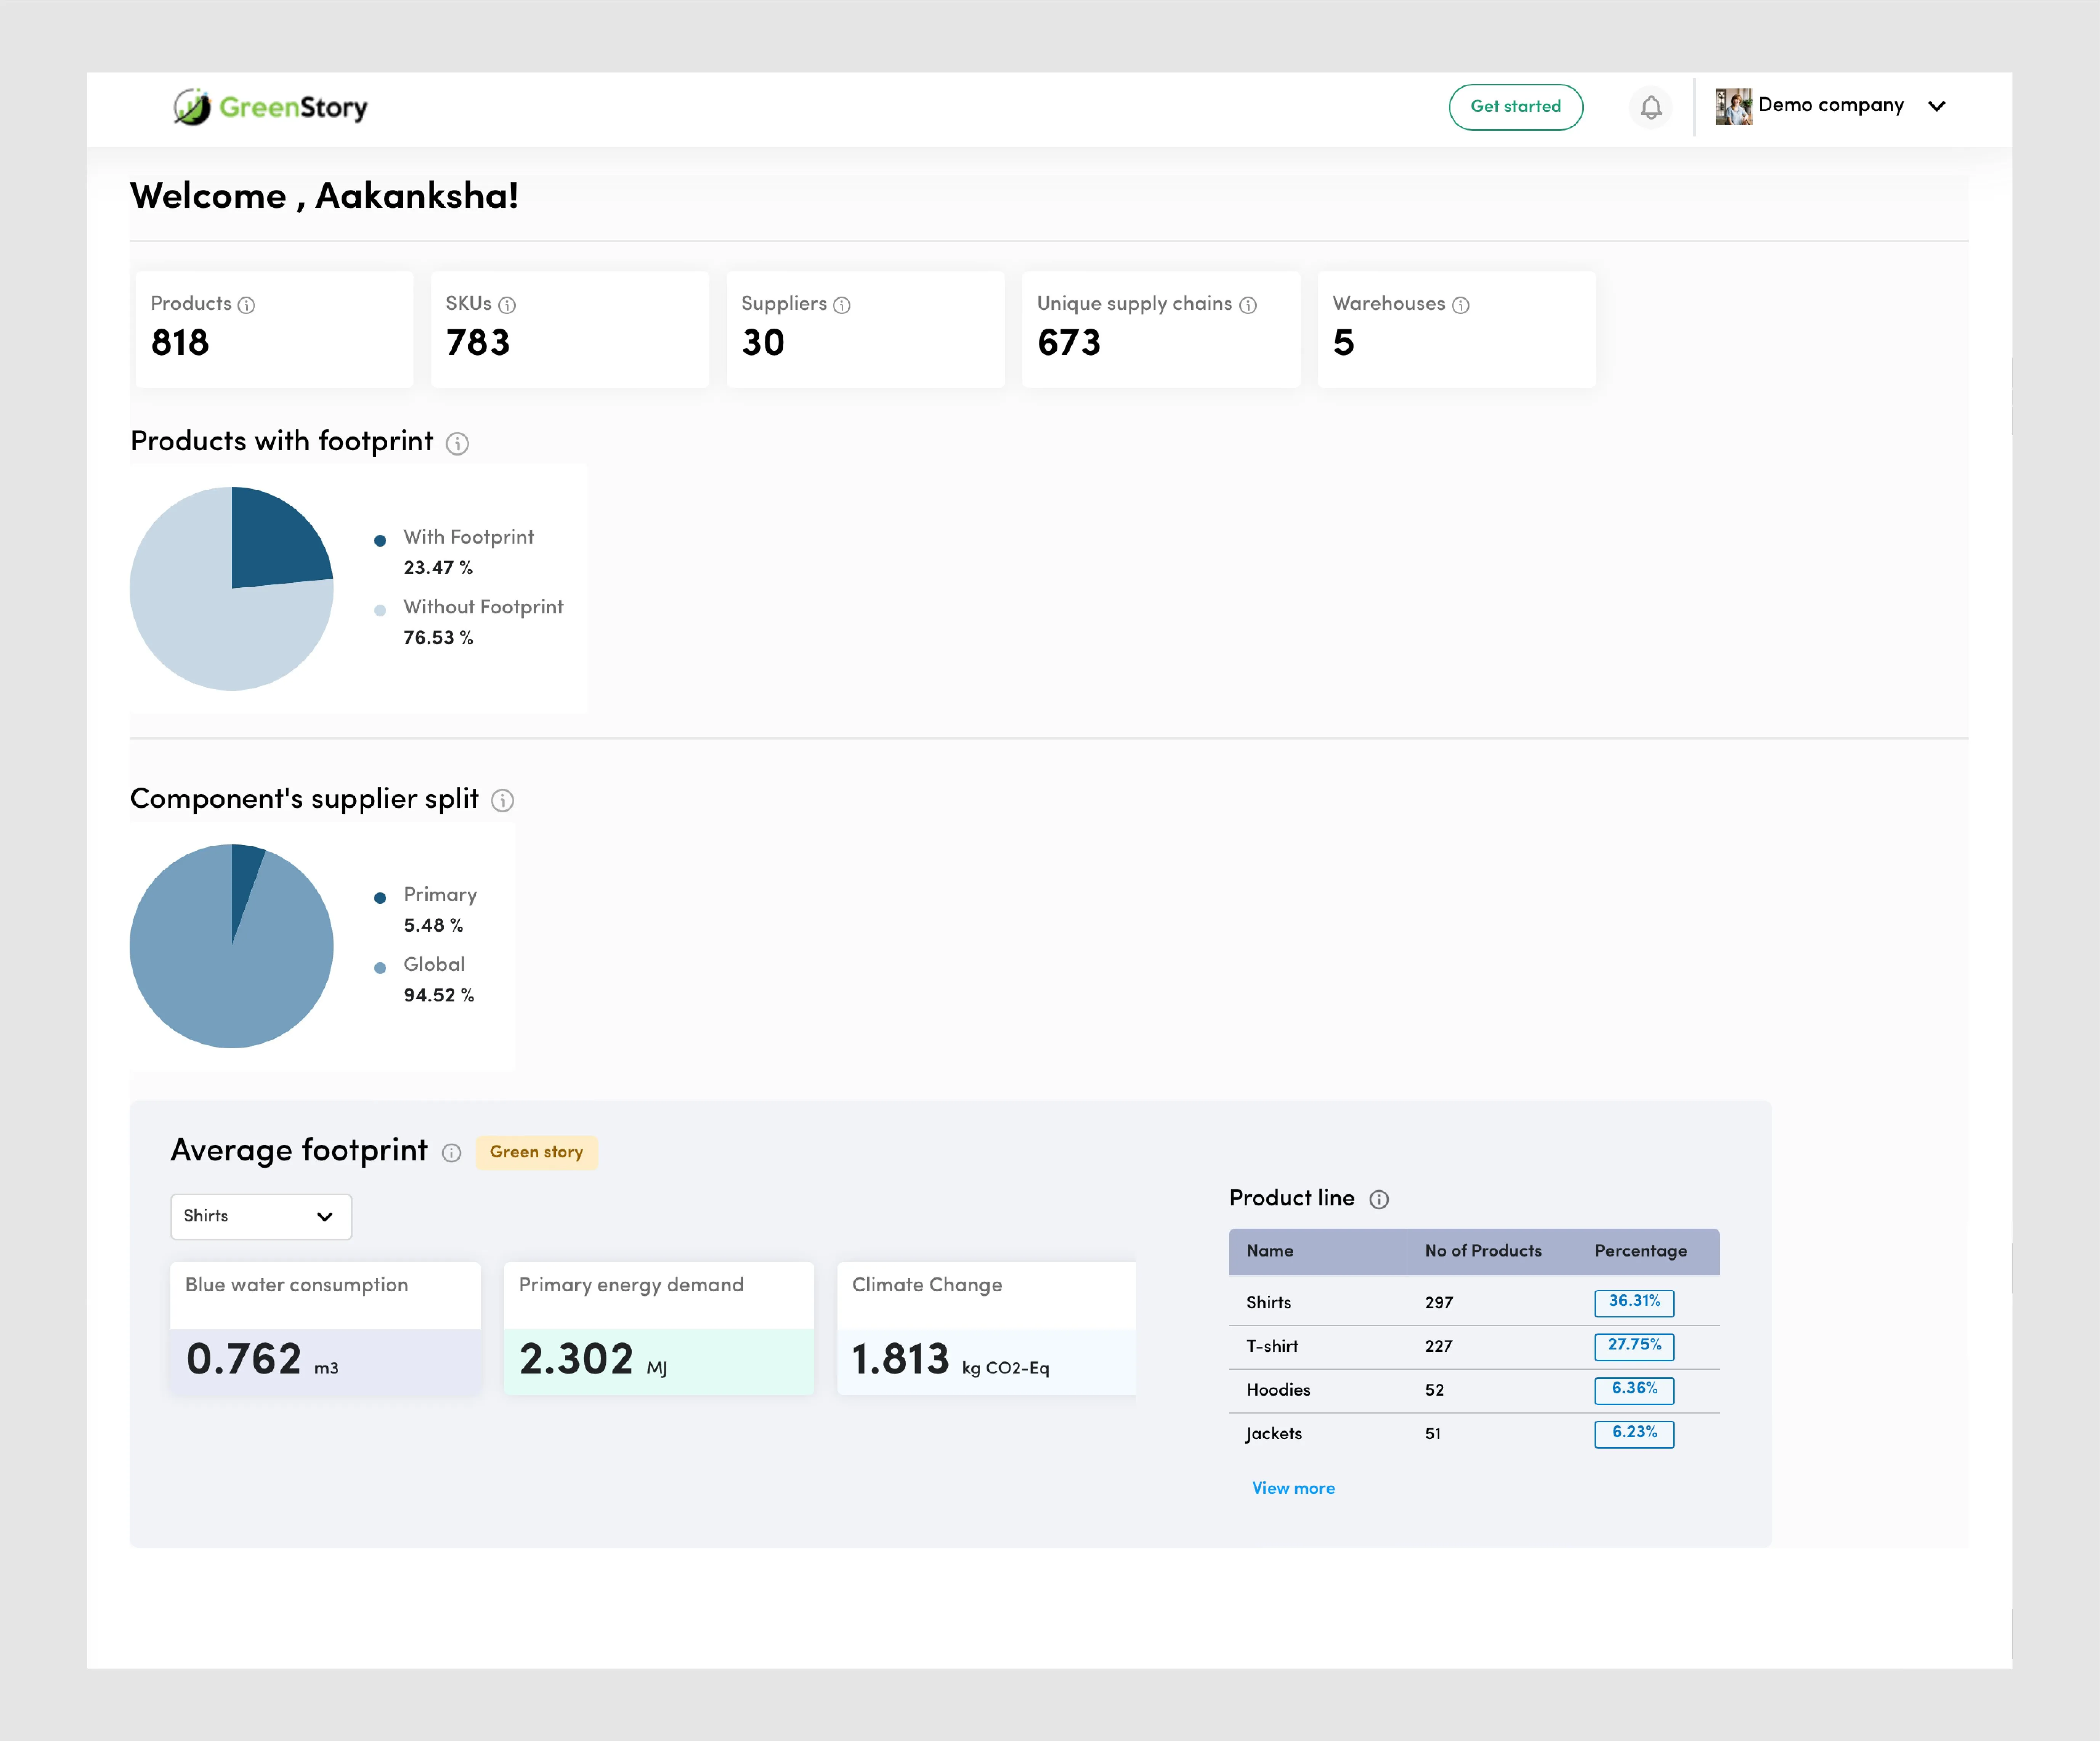This screenshot has height=1741, width=2100.
Task: Open the Shirts category dropdown
Action: click(x=261, y=1216)
